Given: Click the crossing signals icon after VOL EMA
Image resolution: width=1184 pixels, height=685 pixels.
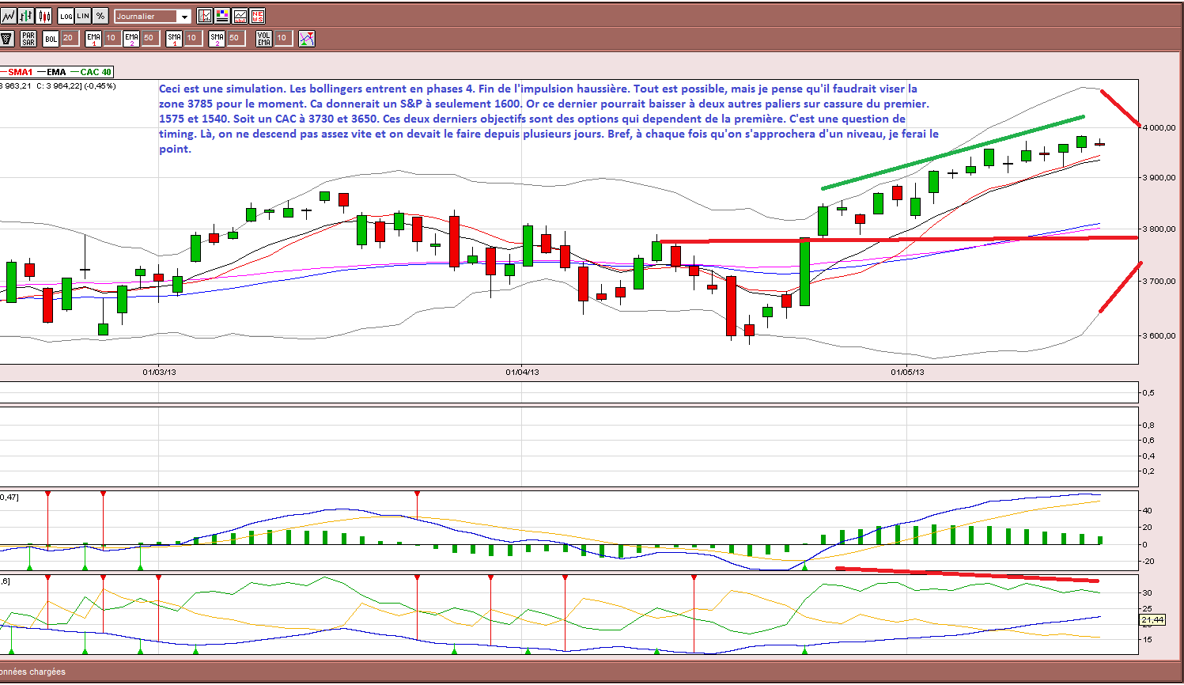Looking at the screenshot, I should [x=307, y=38].
